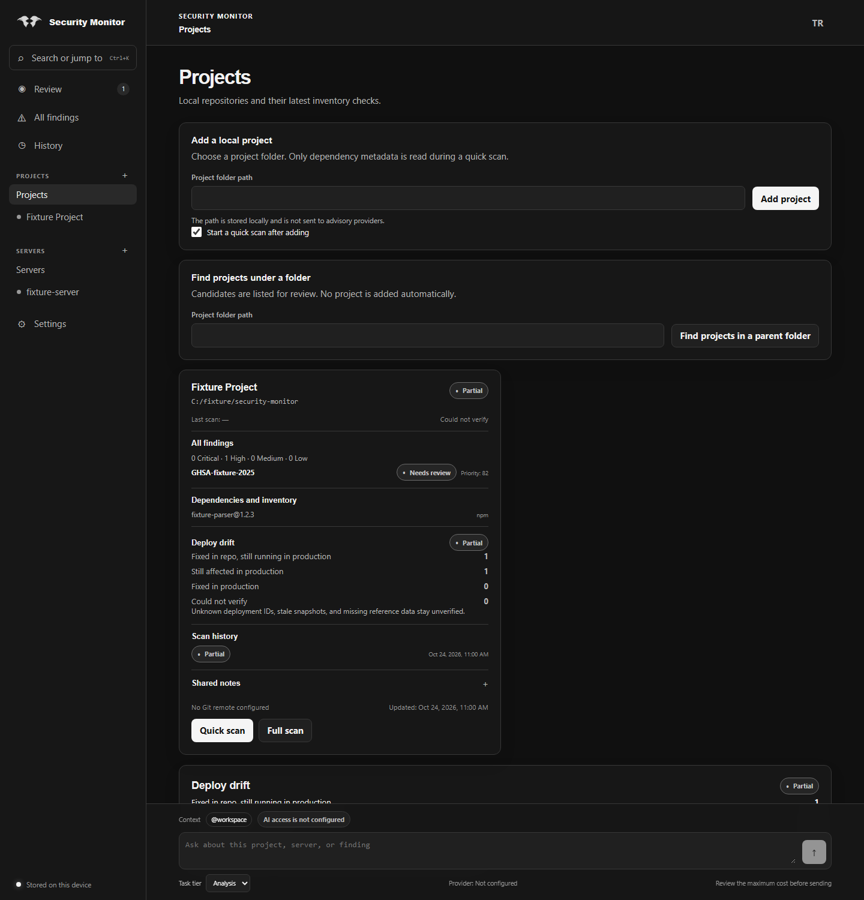Start a Quick scan on Fixture Project
Screen dimensions: 864x900
(222, 731)
